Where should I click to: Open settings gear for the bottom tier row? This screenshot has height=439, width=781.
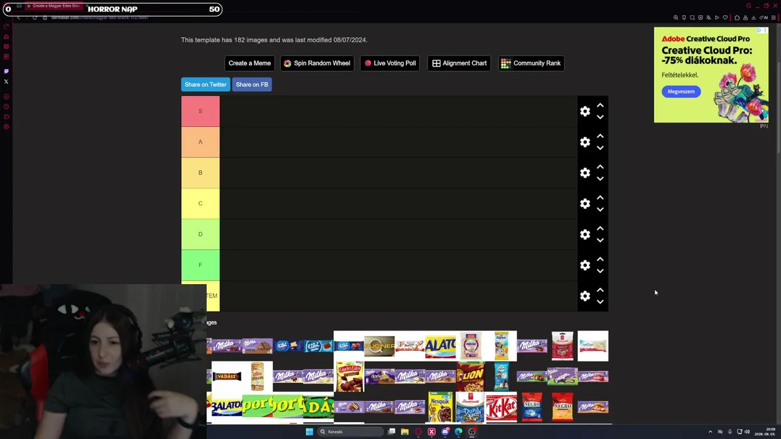tap(585, 296)
